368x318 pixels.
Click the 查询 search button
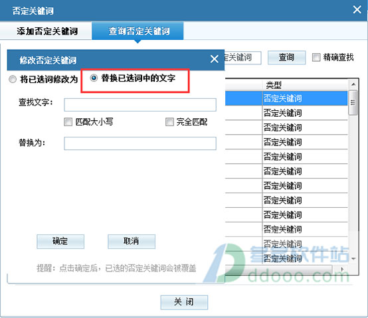[286, 58]
